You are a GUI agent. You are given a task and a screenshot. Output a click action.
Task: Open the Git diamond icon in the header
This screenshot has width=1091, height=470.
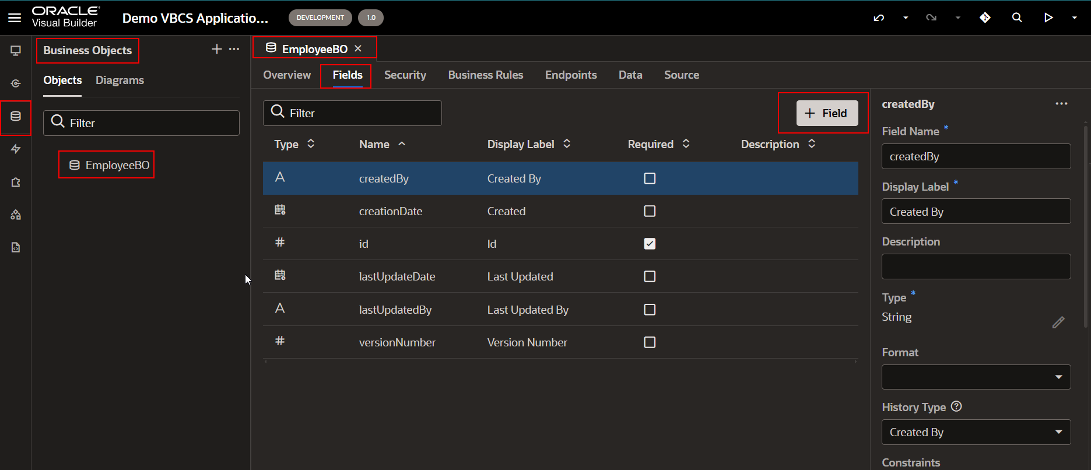985,17
